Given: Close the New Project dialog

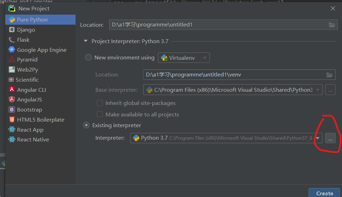Looking at the screenshot, I should click(x=333, y=8).
